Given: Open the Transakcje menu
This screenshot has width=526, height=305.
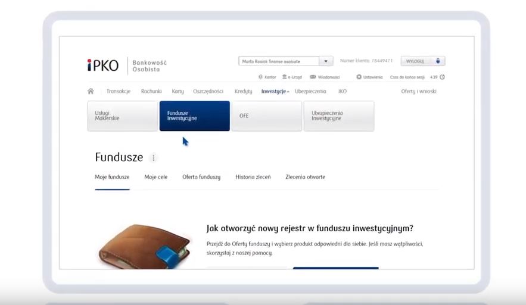Looking at the screenshot, I should click(x=118, y=92).
